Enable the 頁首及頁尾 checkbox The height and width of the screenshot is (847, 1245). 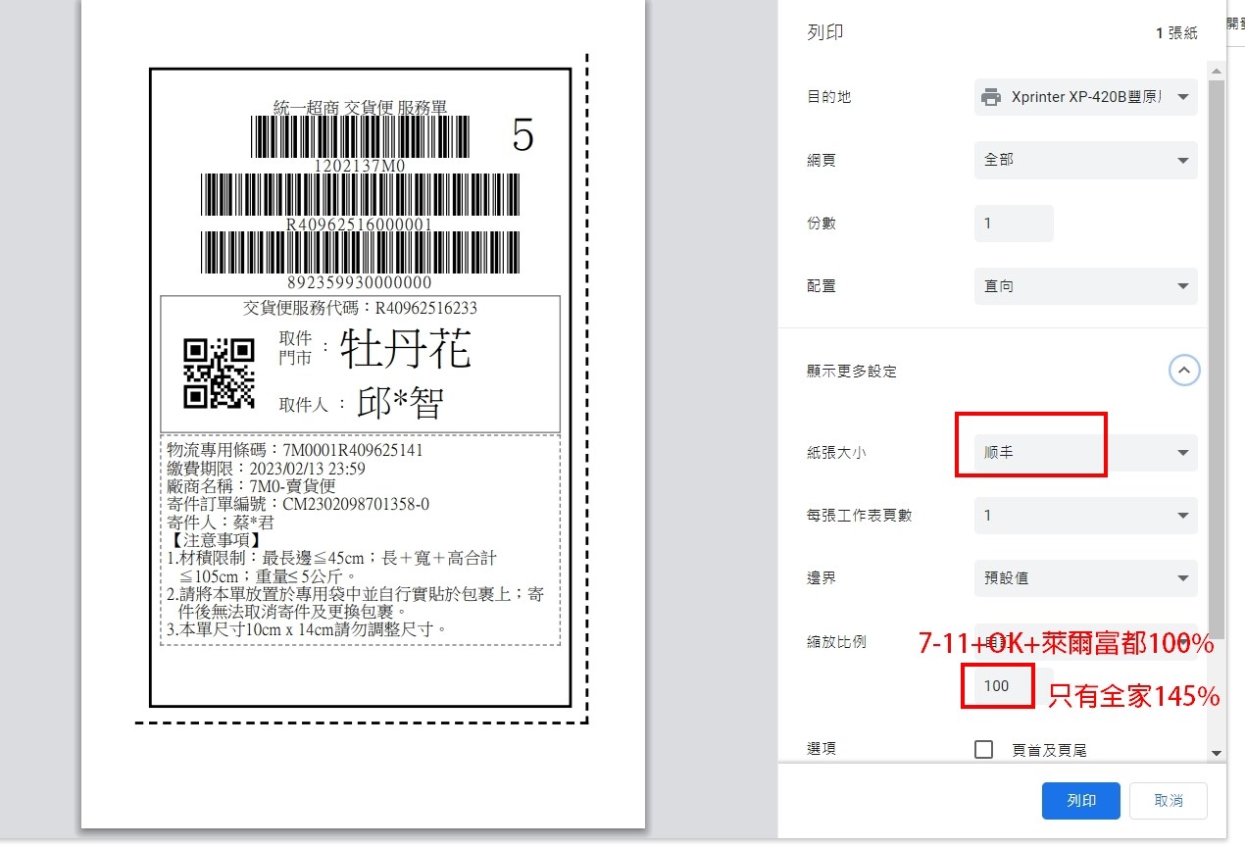(984, 750)
